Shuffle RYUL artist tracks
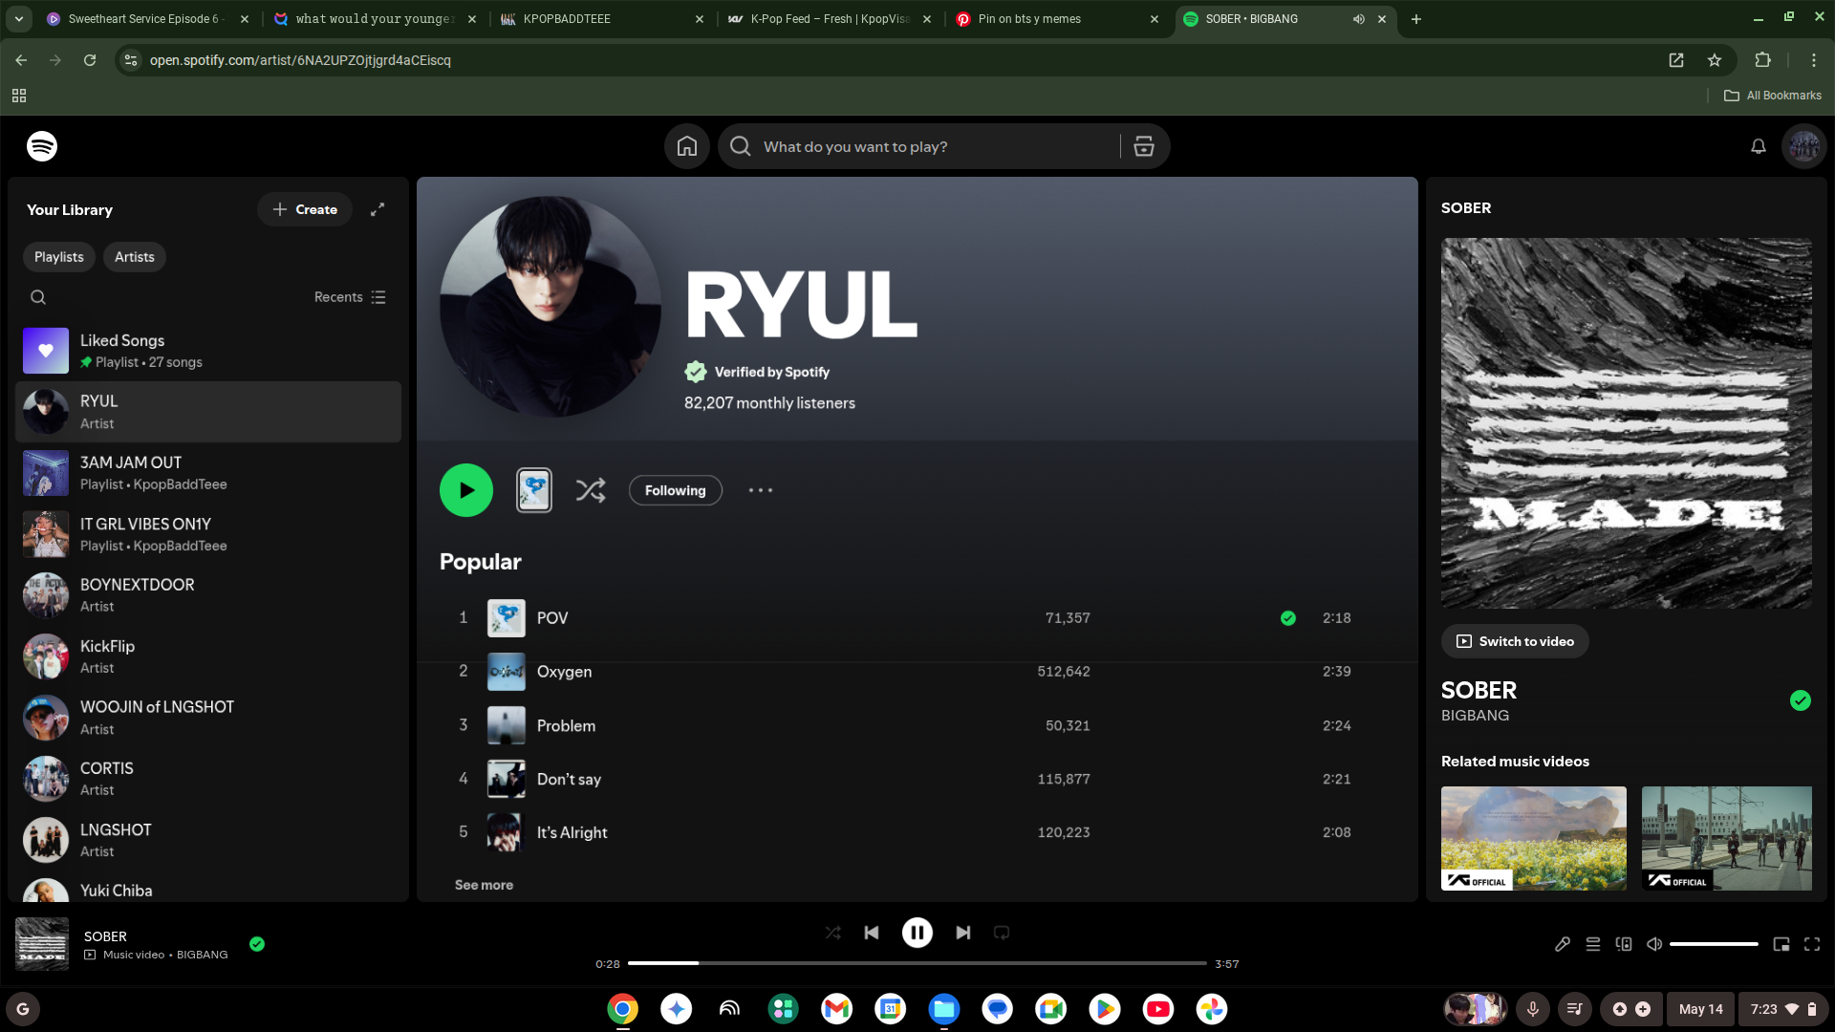This screenshot has width=1835, height=1032. (591, 490)
